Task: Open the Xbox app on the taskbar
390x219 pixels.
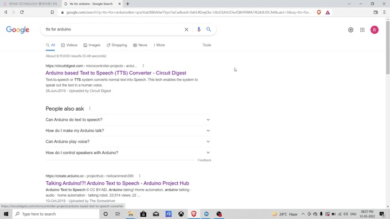Action: (x=181, y=214)
